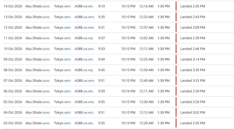
Task: Click the actual departure time 12:37 AM
Action: click(146, 28)
